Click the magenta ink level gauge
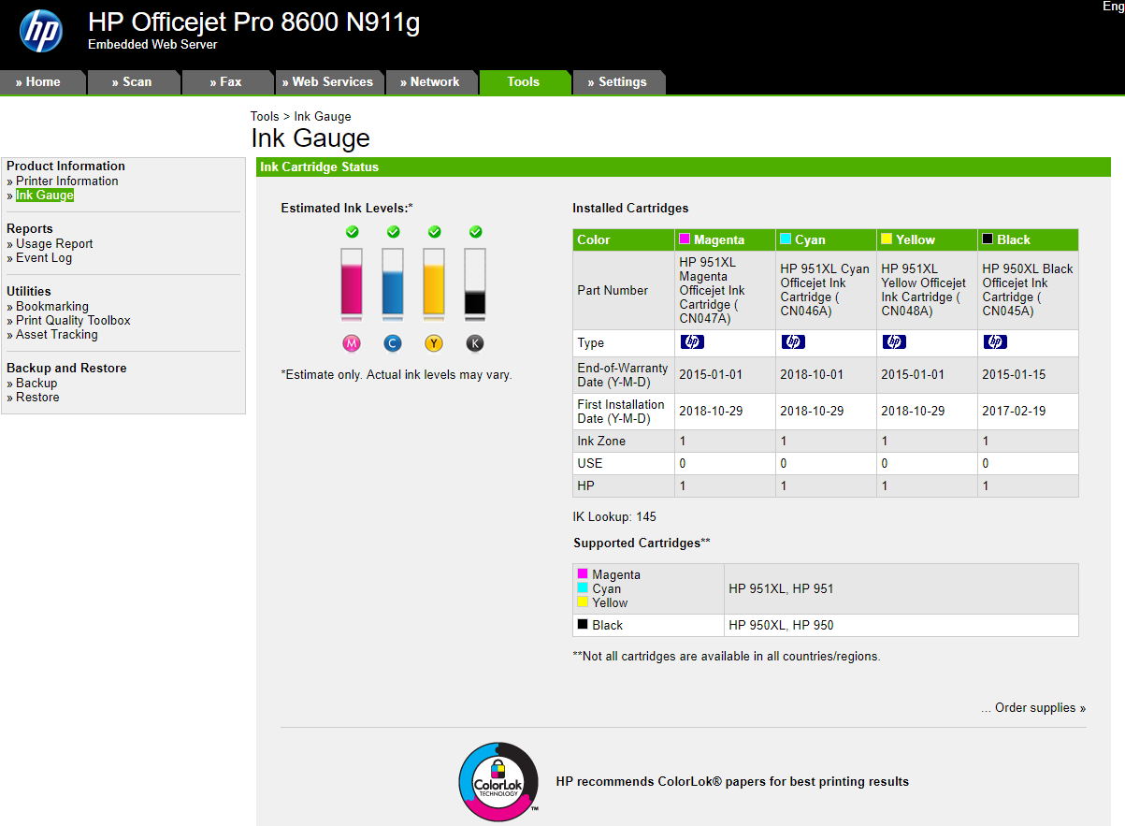1125x826 pixels. [352, 283]
